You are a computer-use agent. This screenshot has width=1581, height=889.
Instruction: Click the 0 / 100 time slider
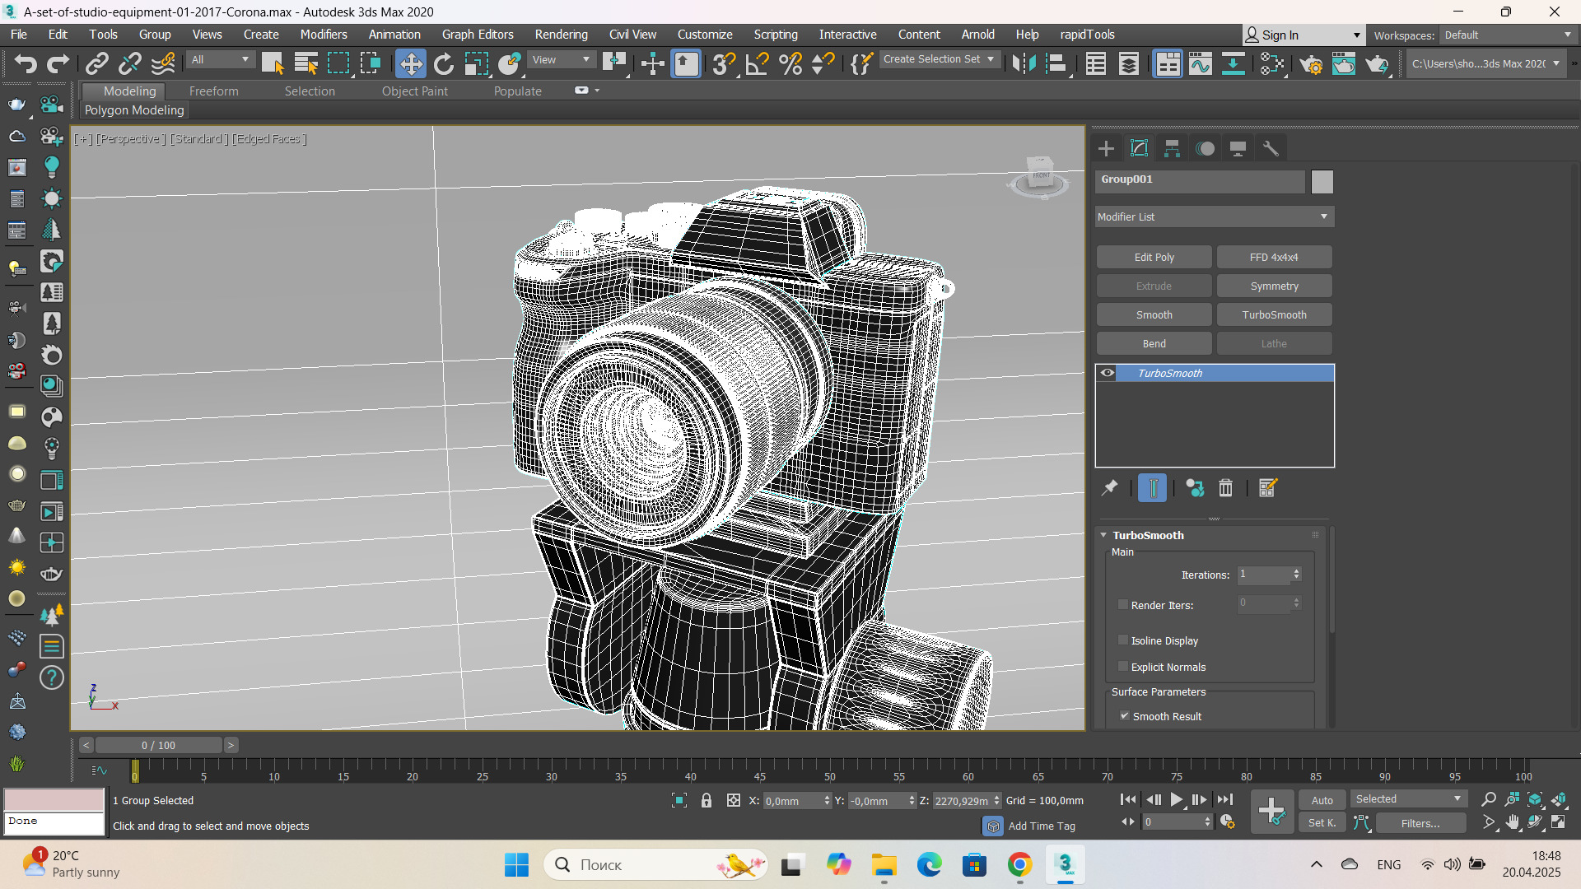[x=158, y=745]
